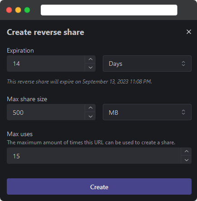
Task: Click the selector chevrons on the Days dropdown
Action: 183,64
